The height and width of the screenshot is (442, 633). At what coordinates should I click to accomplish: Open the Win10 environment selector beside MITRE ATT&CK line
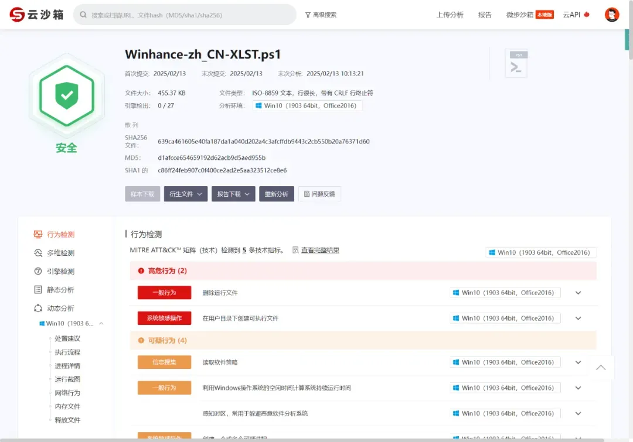tap(541, 252)
